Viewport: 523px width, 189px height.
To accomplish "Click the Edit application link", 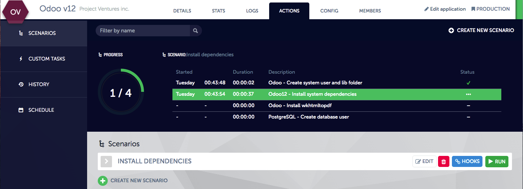I will click(x=445, y=9).
